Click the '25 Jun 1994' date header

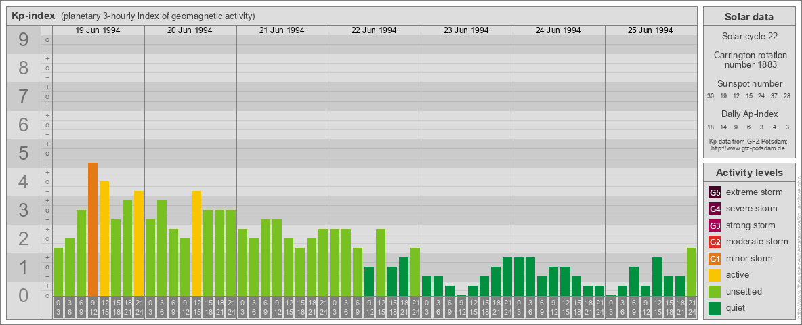(x=650, y=30)
